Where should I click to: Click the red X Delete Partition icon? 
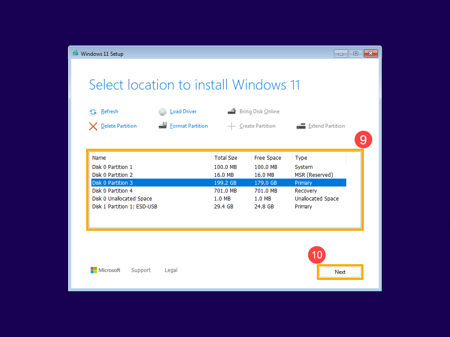tap(93, 126)
